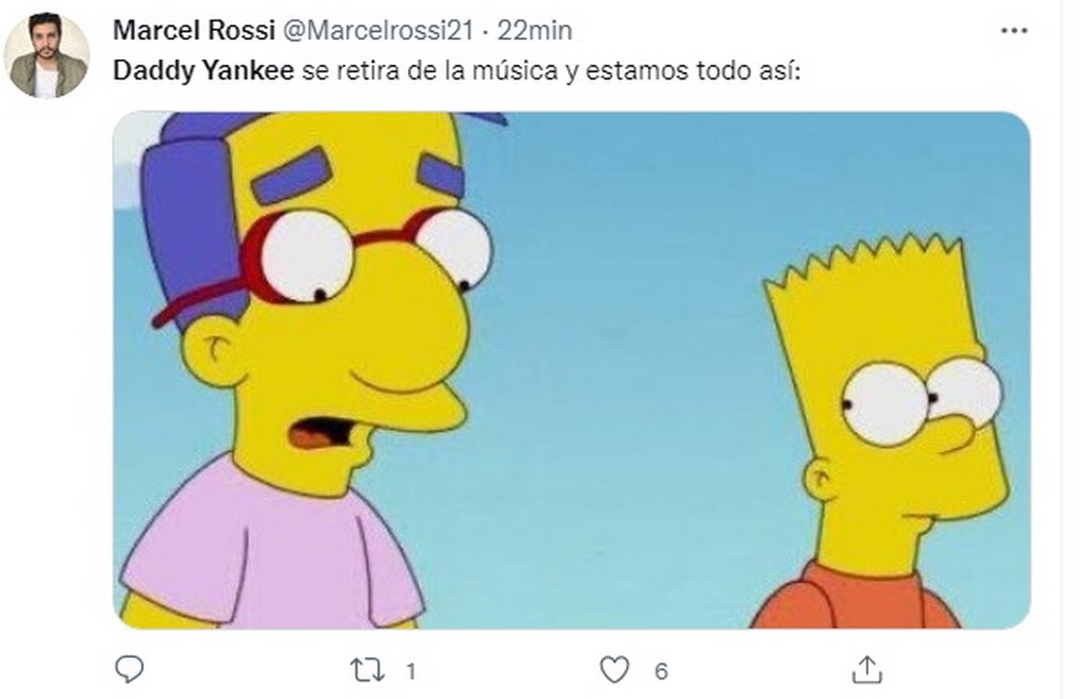Screen dimensions: 1084x699
Task: Open the three-dot more options menu
Action: pos(1014,30)
